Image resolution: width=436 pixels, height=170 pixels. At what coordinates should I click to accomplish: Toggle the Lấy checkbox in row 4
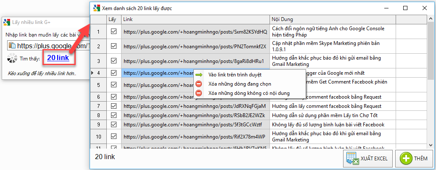[x=114, y=73]
